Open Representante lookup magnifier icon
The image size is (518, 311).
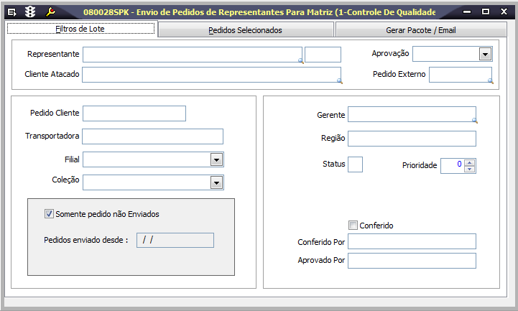[301, 61]
